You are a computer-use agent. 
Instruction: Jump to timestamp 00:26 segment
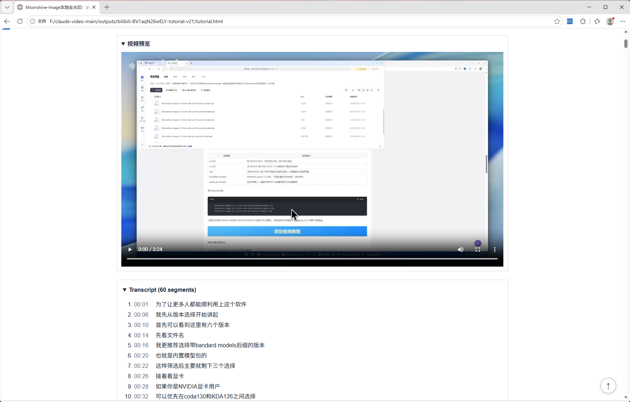click(x=141, y=376)
